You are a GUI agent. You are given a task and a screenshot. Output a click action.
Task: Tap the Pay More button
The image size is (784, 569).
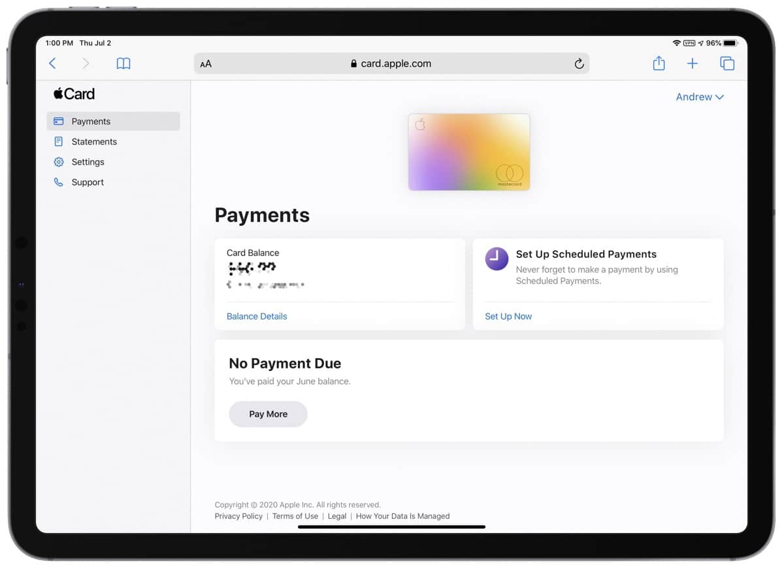tap(268, 414)
